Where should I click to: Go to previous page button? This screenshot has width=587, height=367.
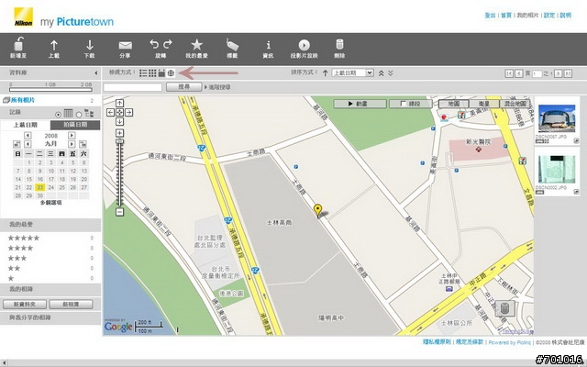[519, 73]
